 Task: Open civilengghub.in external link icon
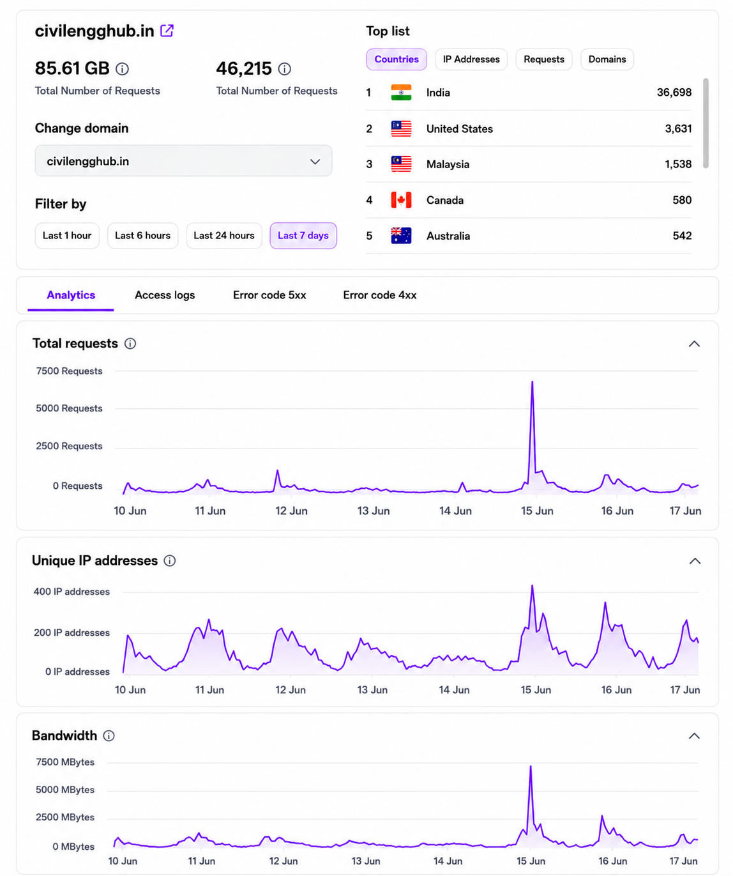[167, 30]
